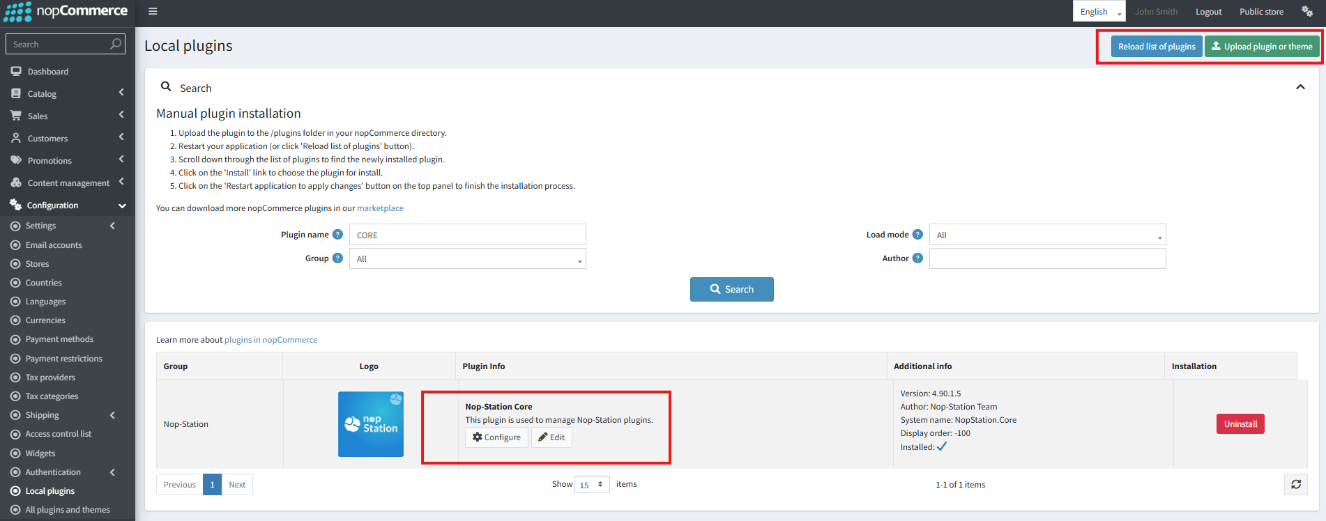Click Logout in the top bar

(x=1208, y=12)
